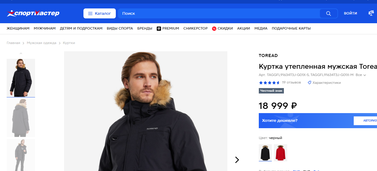
Task: Go to Мужская одежда breadcrumb
Action: click(x=41, y=43)
